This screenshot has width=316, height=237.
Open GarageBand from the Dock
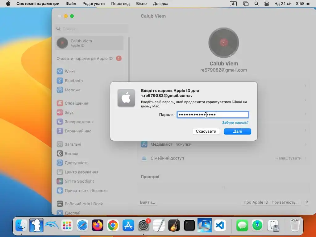(174, 225)
